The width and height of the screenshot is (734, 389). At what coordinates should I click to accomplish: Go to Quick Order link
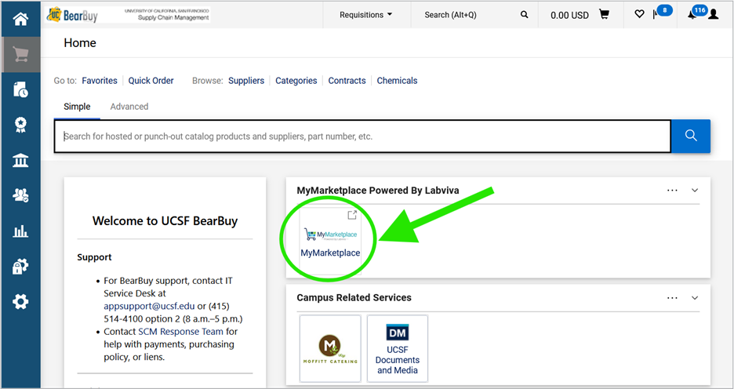(x=151, y=81)
